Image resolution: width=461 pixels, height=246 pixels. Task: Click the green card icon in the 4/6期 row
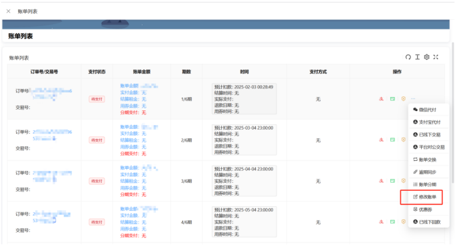pyautogui.click(x=392, y=222)
